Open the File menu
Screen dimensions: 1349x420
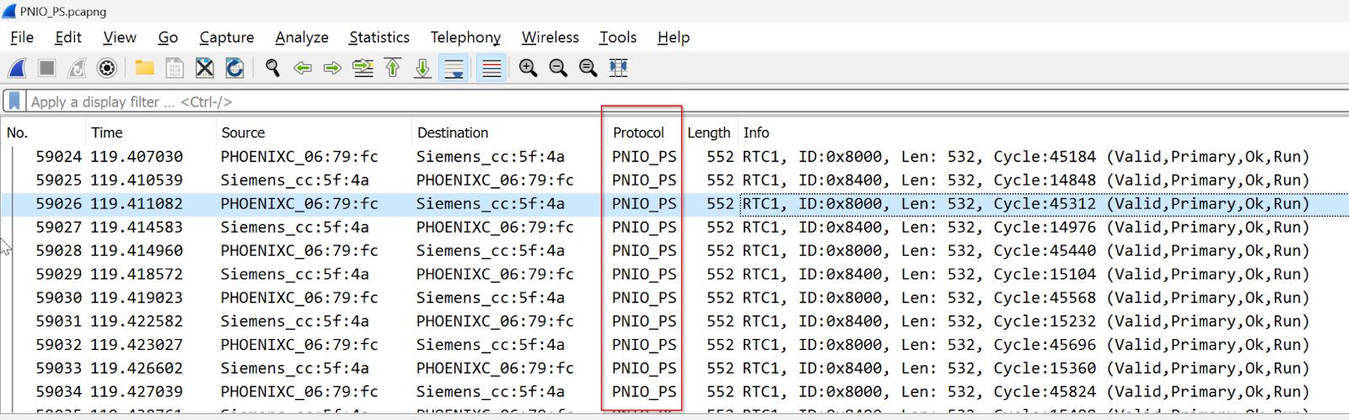(x=22, y=37)
